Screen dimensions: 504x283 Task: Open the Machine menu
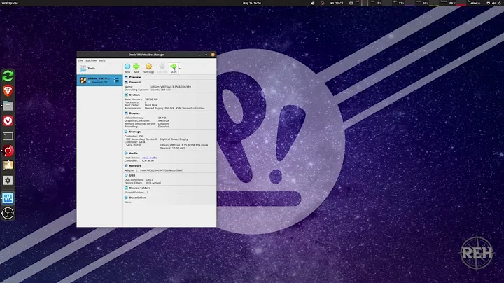point(91,60)
